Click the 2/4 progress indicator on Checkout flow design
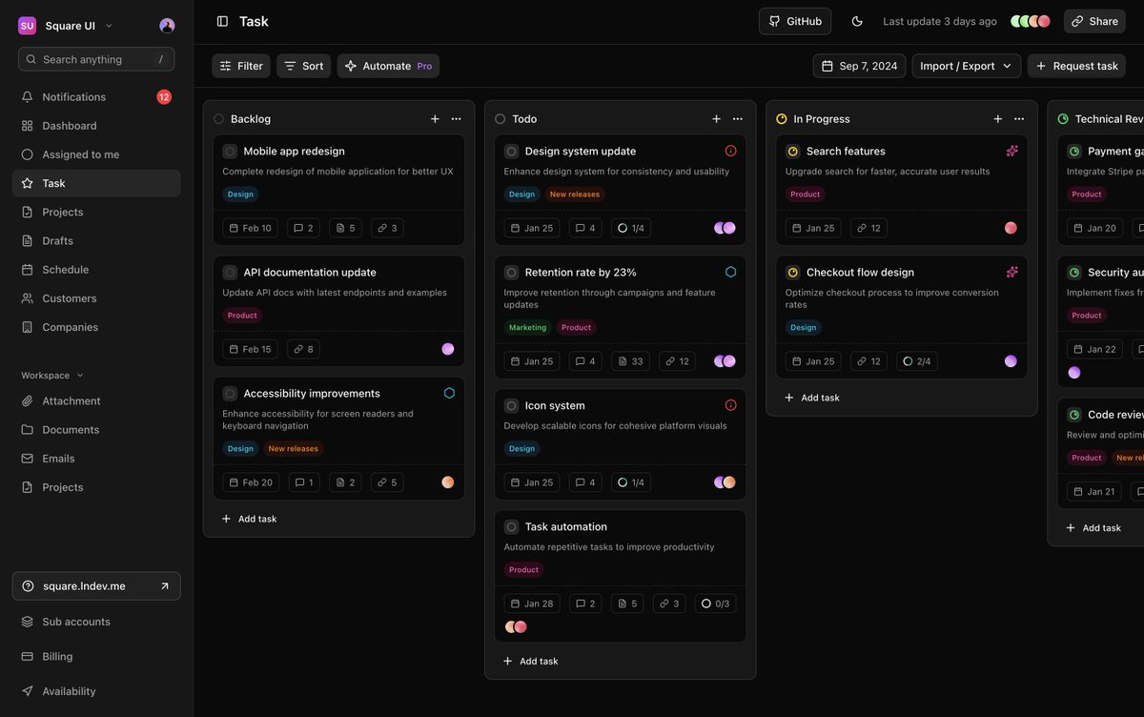This screenshot has width=1144, height=717. (916, 359)
